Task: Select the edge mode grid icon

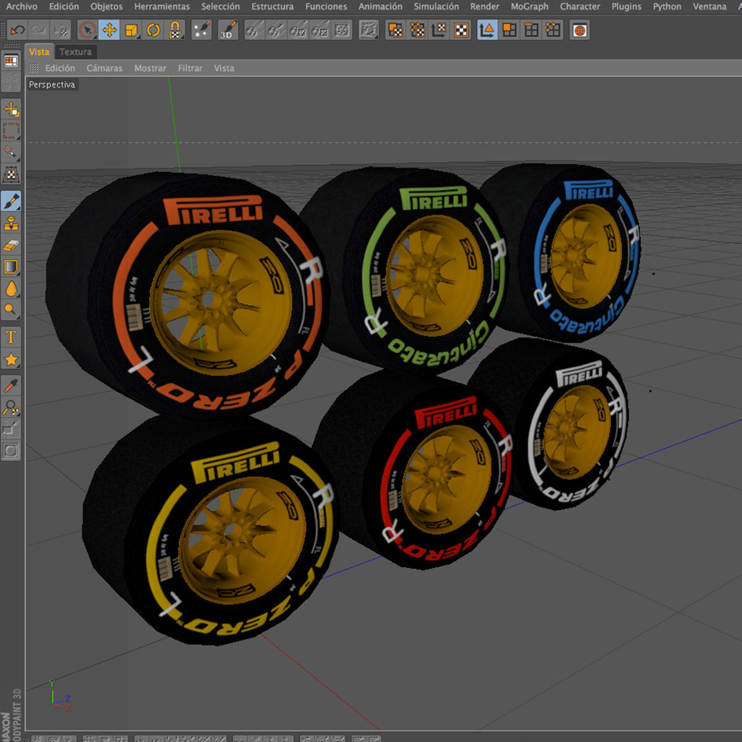Action: 531,30
